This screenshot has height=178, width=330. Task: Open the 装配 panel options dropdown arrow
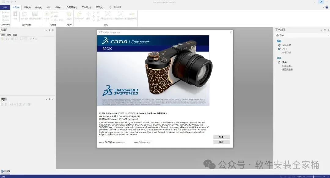pos(46,30)
